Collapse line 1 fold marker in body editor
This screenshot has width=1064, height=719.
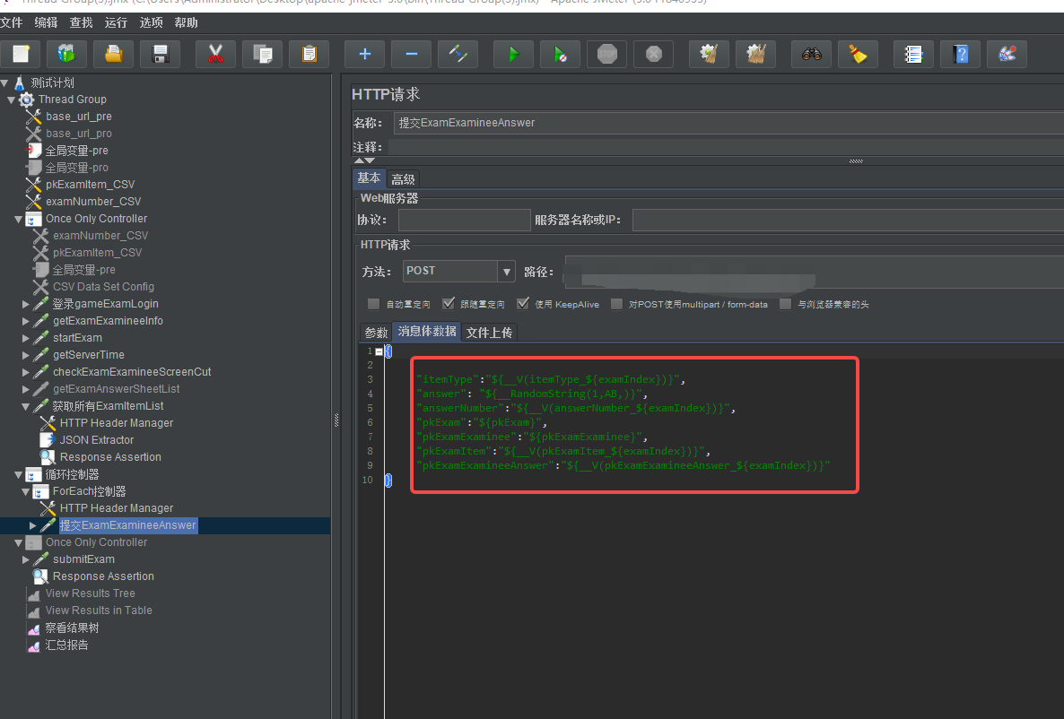tap(379, 351)
